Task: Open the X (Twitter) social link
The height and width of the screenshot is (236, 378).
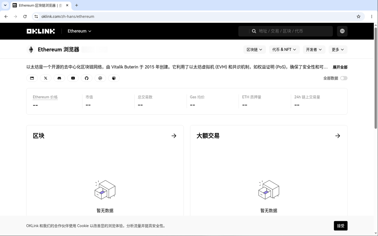Action: (x=45, y=78)
